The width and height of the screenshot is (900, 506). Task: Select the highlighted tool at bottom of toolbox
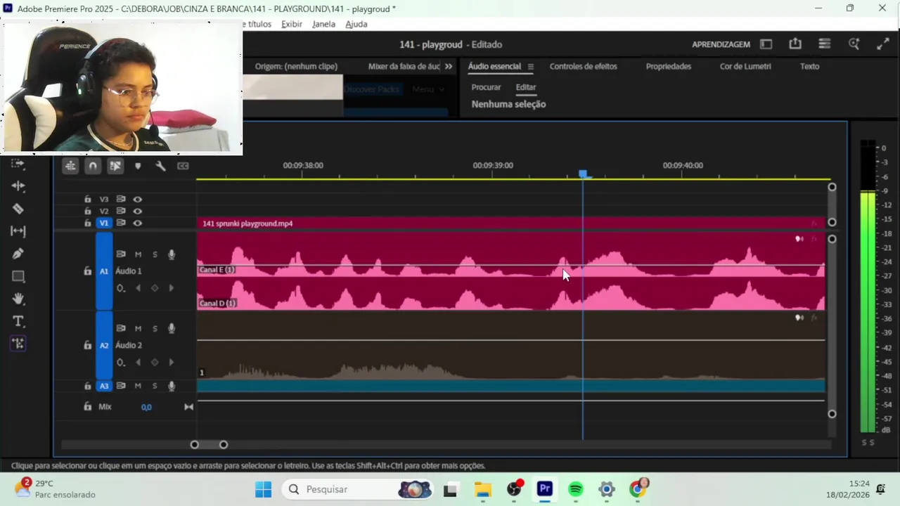click(18, 344)
